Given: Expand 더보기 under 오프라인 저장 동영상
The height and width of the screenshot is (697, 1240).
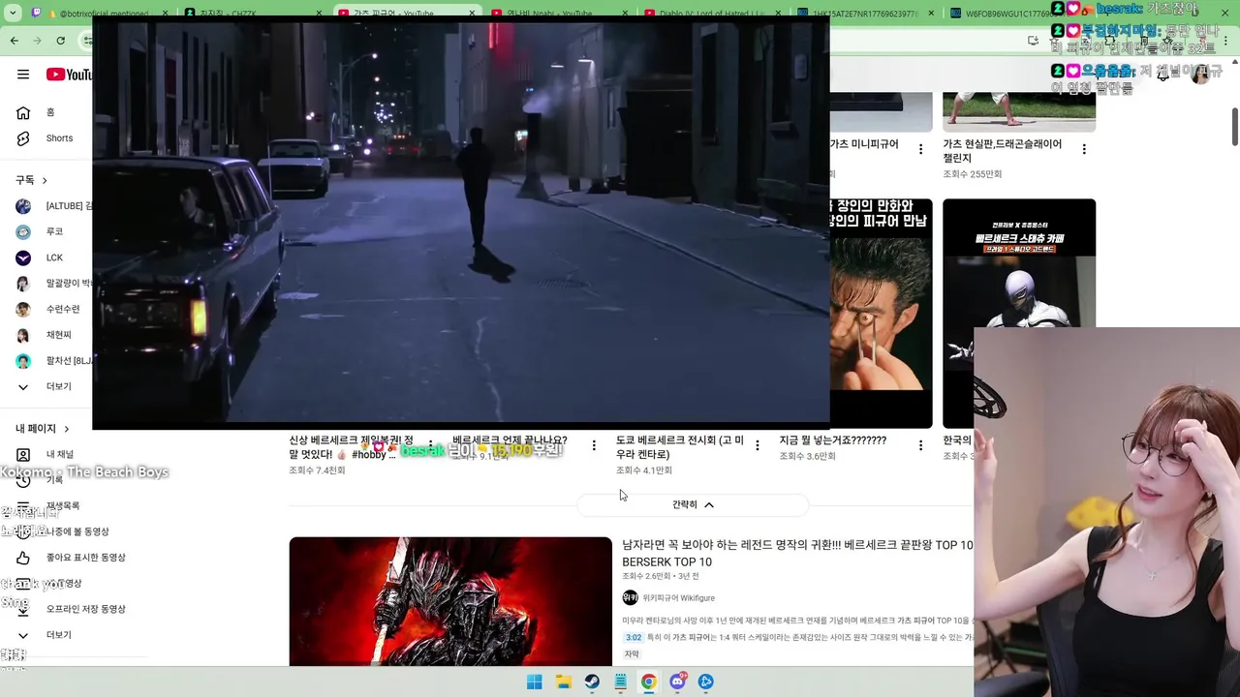Looking at the screenshot, I should click(59, 635).
